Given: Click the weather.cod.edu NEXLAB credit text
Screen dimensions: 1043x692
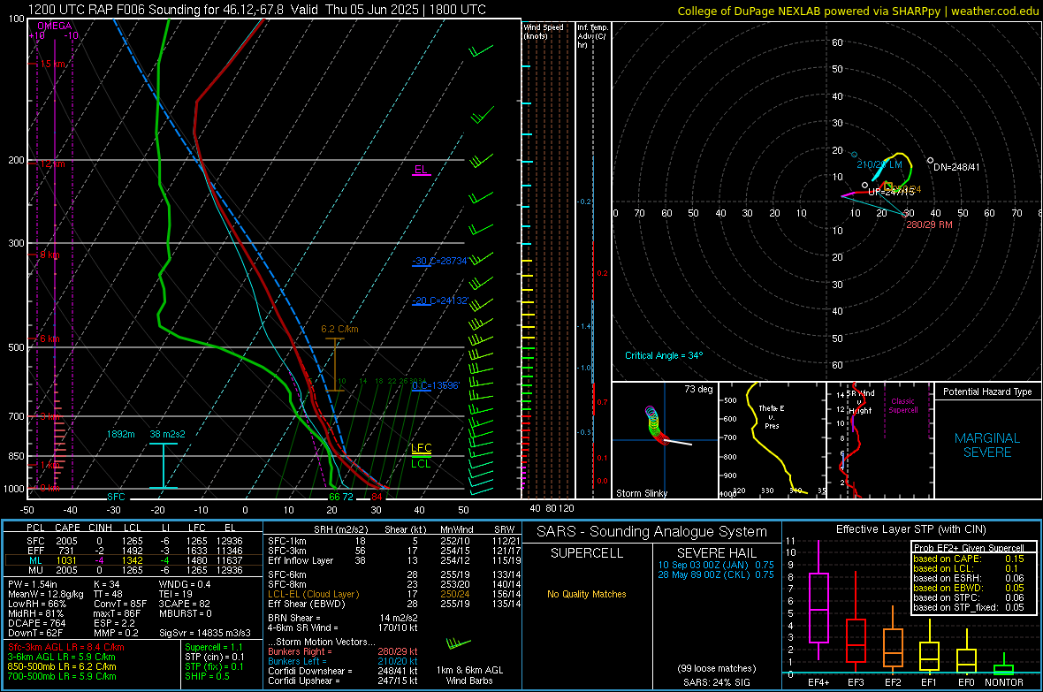Looking at the screenshot, I should point(857,11).
